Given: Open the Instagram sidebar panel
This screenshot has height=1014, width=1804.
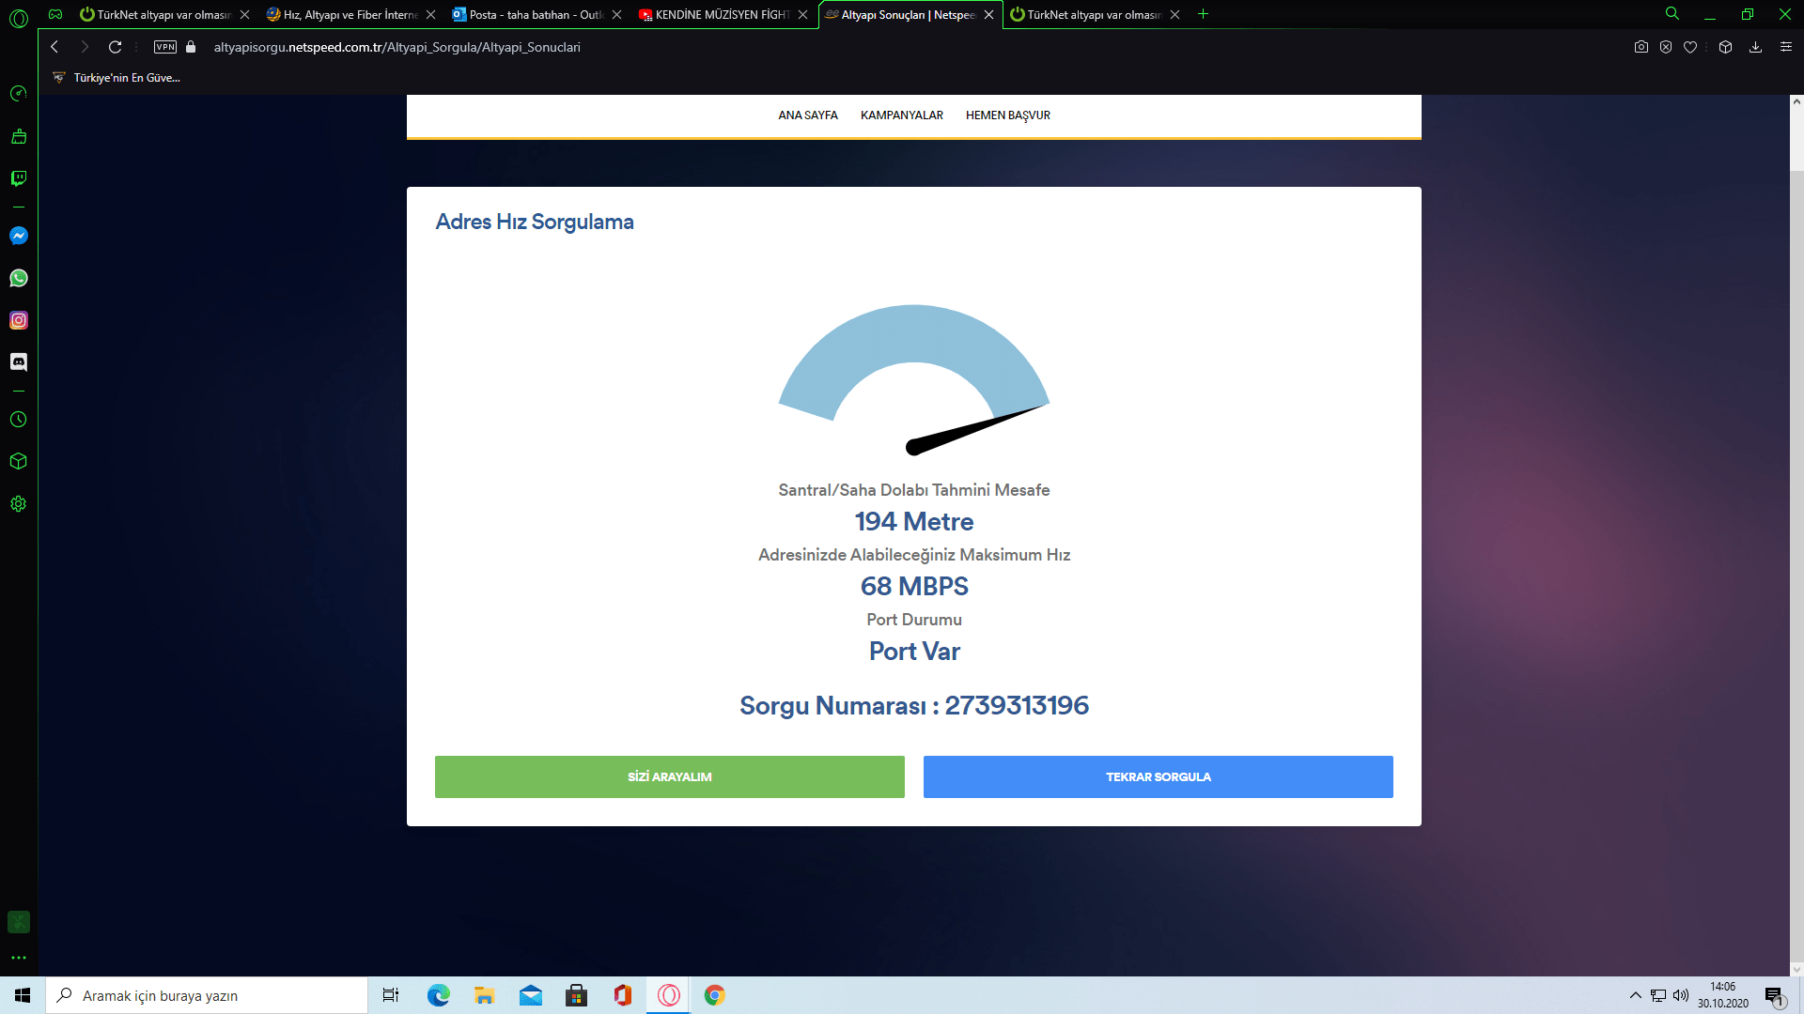Looking at the screenshot, I should (x=19, y=320).
